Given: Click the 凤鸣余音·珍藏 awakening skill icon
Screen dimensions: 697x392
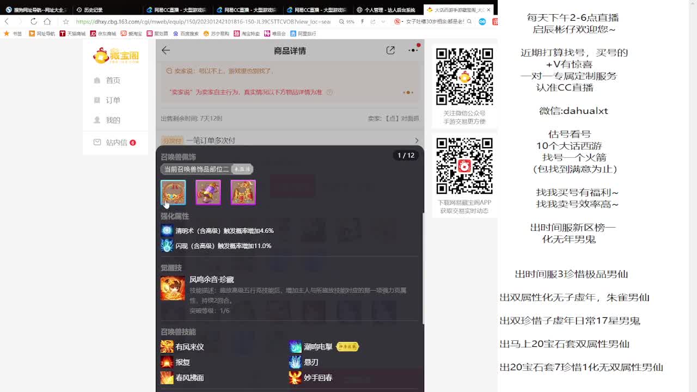Looking at the screenshot, I should (173, 288).
